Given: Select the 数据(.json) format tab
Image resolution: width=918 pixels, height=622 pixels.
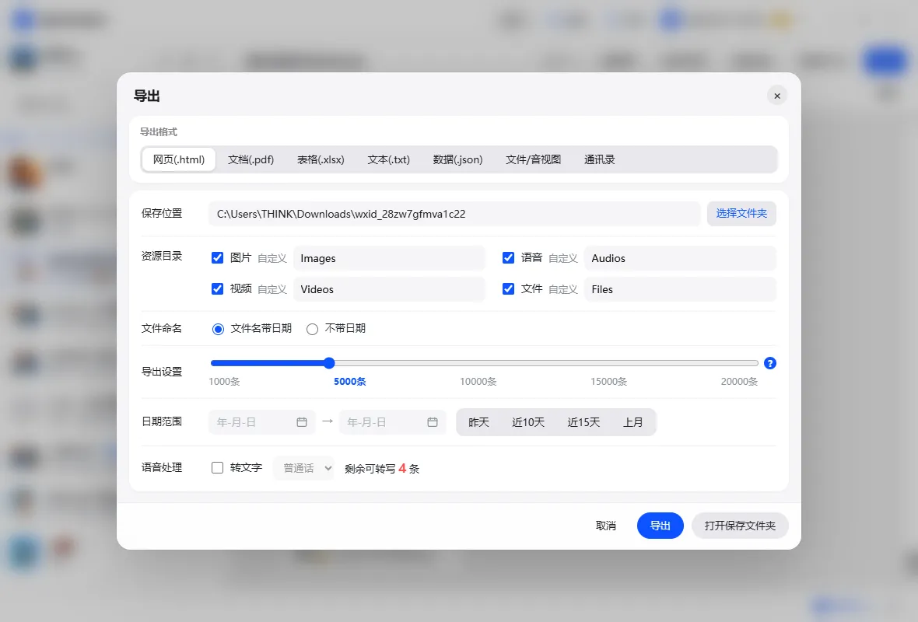Looking at the screenshot, I should [x=457, y=159].
